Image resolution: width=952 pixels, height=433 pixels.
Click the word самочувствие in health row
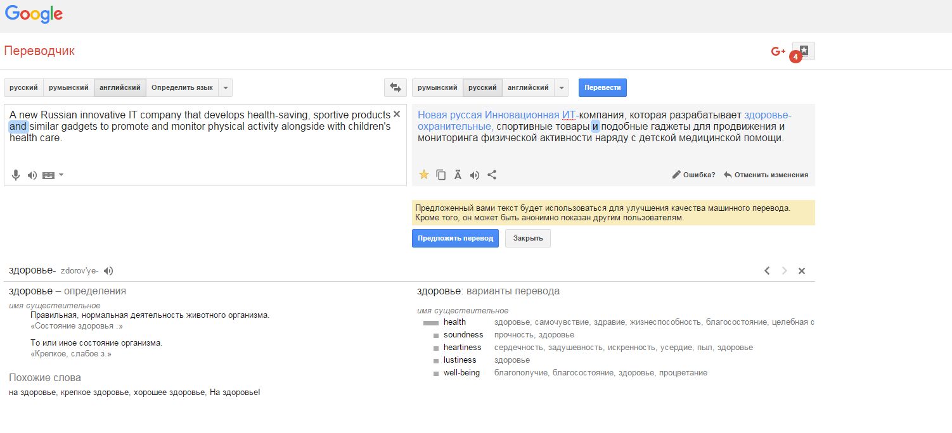[562, 322]
